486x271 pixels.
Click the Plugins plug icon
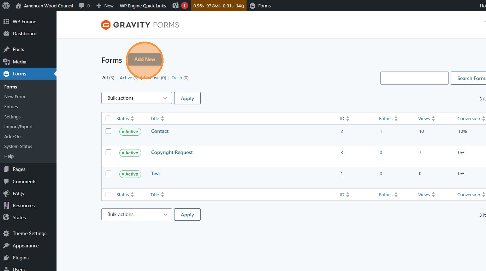click(6, 258)
